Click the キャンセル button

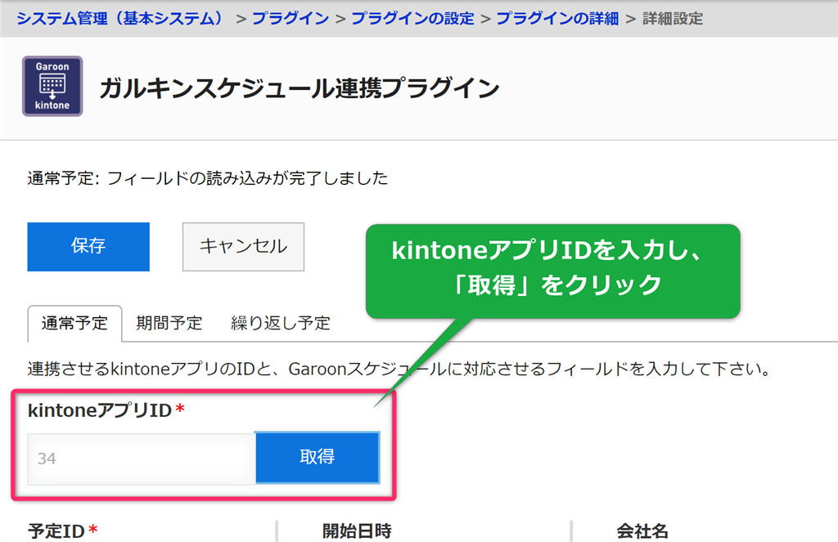[x=243, y=247]
